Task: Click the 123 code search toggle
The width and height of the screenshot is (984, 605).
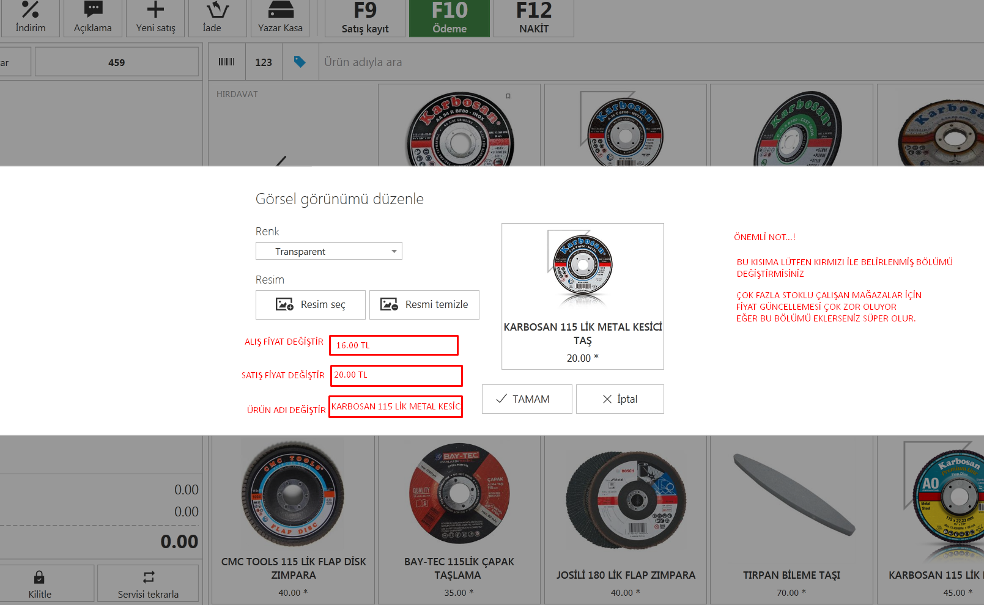Action: coord(264,62)
